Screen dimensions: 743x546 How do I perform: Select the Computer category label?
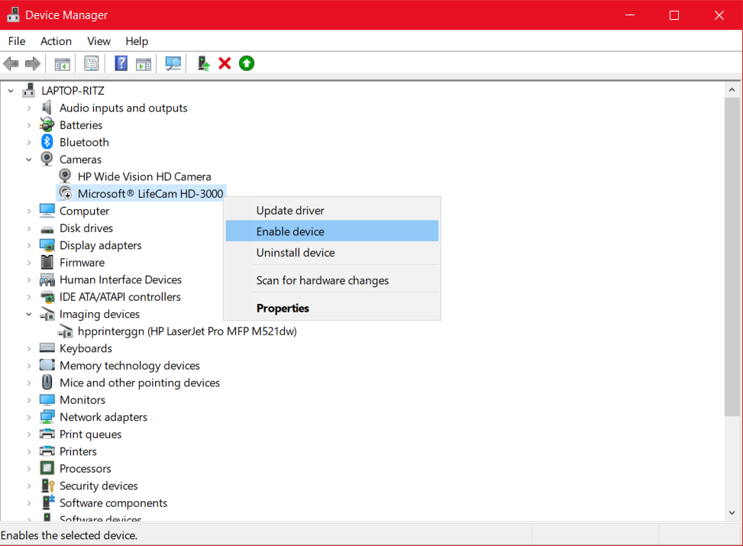coord(84,211)
